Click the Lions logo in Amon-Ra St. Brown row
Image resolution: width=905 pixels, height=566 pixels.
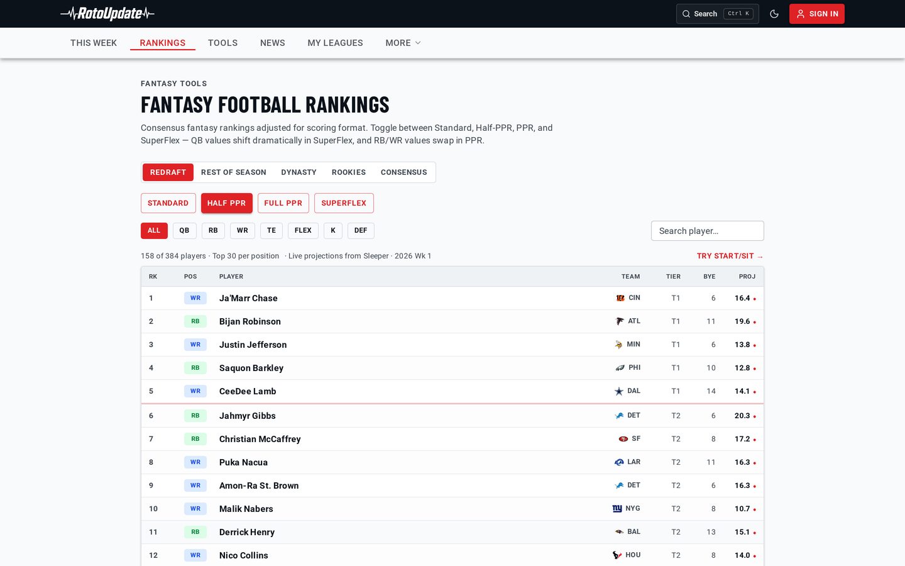(619, 486)
